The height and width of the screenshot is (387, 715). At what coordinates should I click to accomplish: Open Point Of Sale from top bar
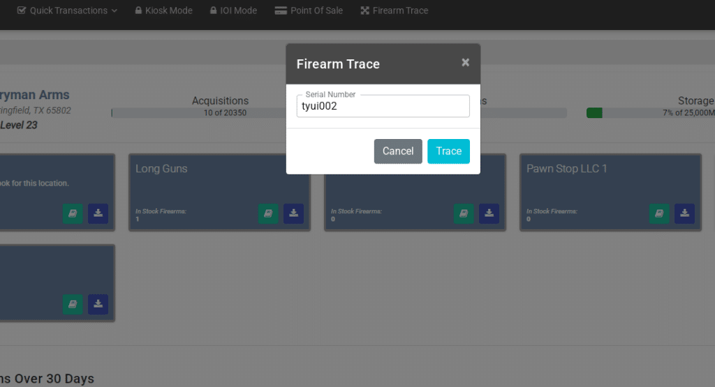(x=309, y=10)
